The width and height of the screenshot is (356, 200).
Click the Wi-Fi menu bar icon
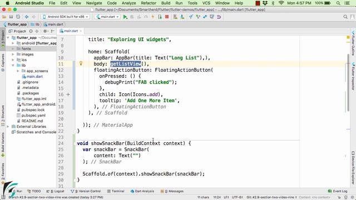281,3
